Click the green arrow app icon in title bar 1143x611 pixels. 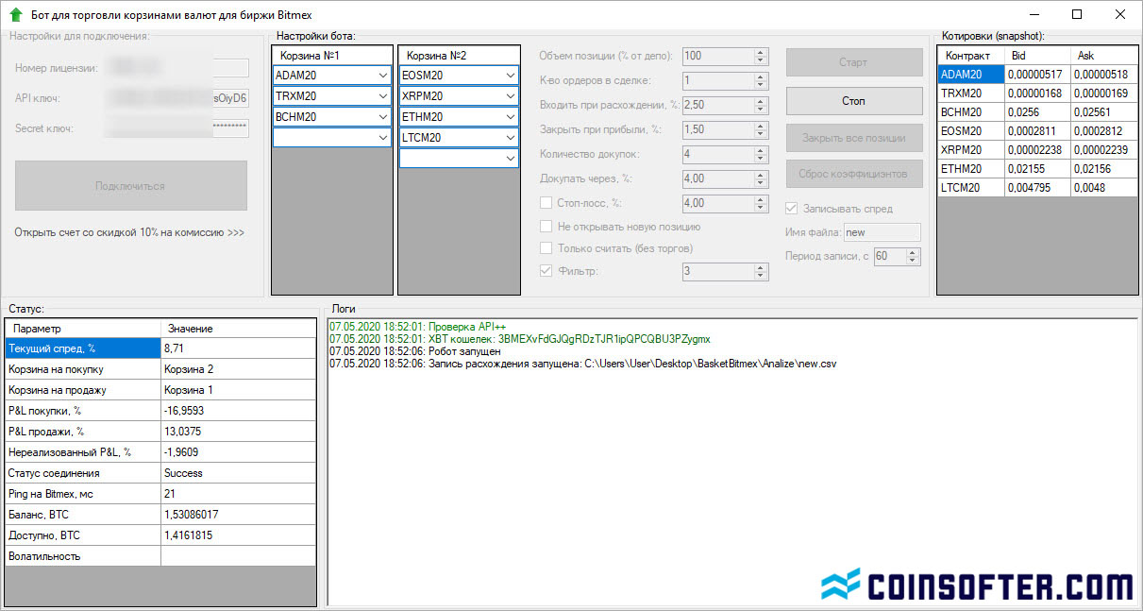[15, 15]
